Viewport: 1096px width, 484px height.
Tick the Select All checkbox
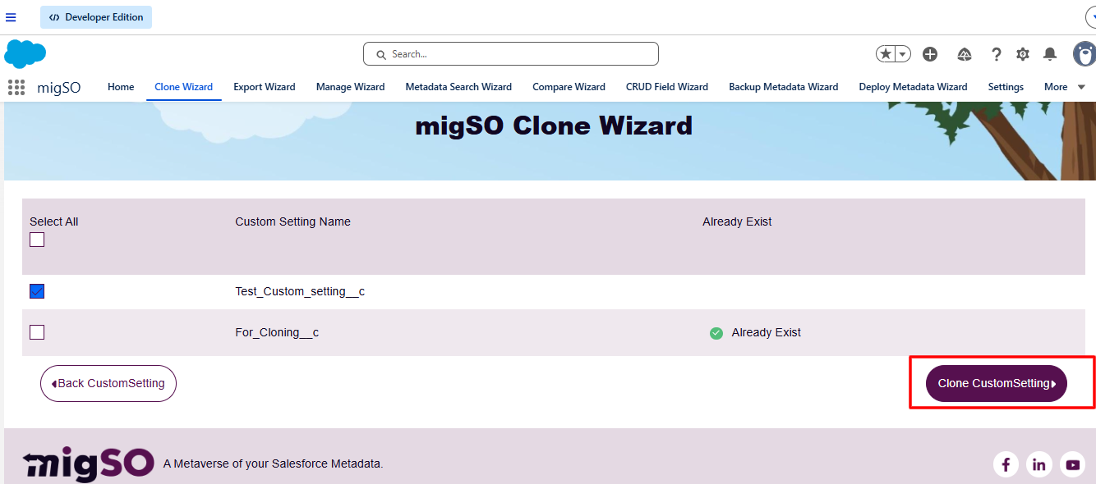(37, 240)
